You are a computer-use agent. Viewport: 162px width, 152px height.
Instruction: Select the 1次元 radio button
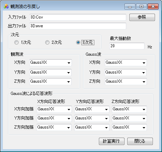[x=16, y=42]
